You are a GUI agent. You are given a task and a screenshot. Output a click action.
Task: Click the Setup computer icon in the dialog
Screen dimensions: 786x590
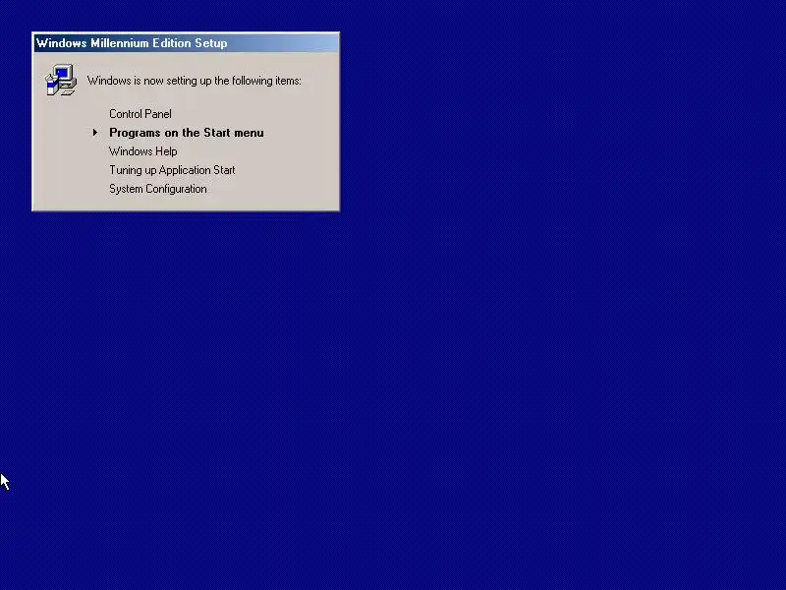click(x=61, y=80)
